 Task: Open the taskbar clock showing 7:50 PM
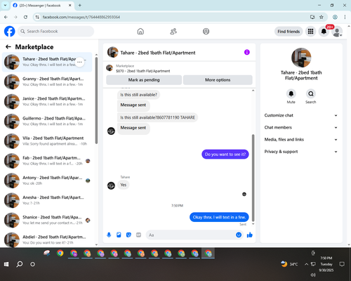[326, 264]
